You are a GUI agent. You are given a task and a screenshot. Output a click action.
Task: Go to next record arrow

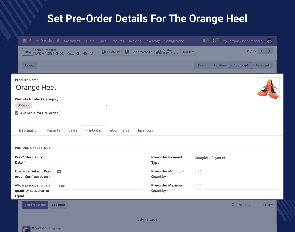(x=269, y=51)
